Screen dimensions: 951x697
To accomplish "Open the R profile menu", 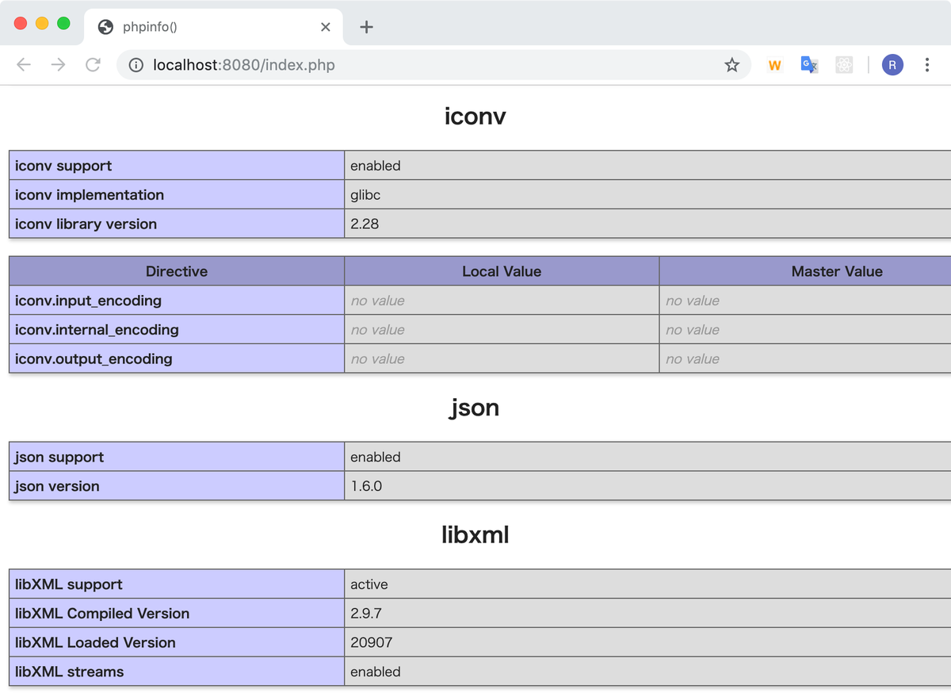I will (x=892, y=65).
